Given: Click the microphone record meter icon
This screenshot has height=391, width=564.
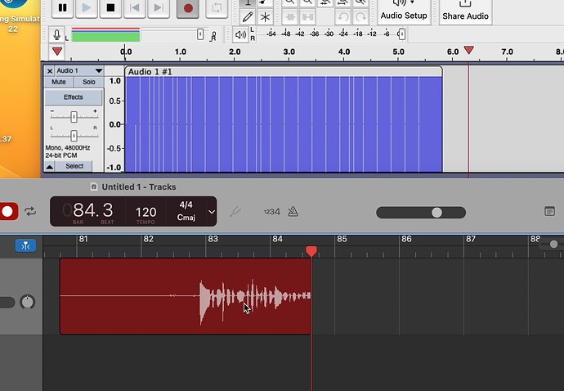Looking at the screenshot, I should (56, 35).
